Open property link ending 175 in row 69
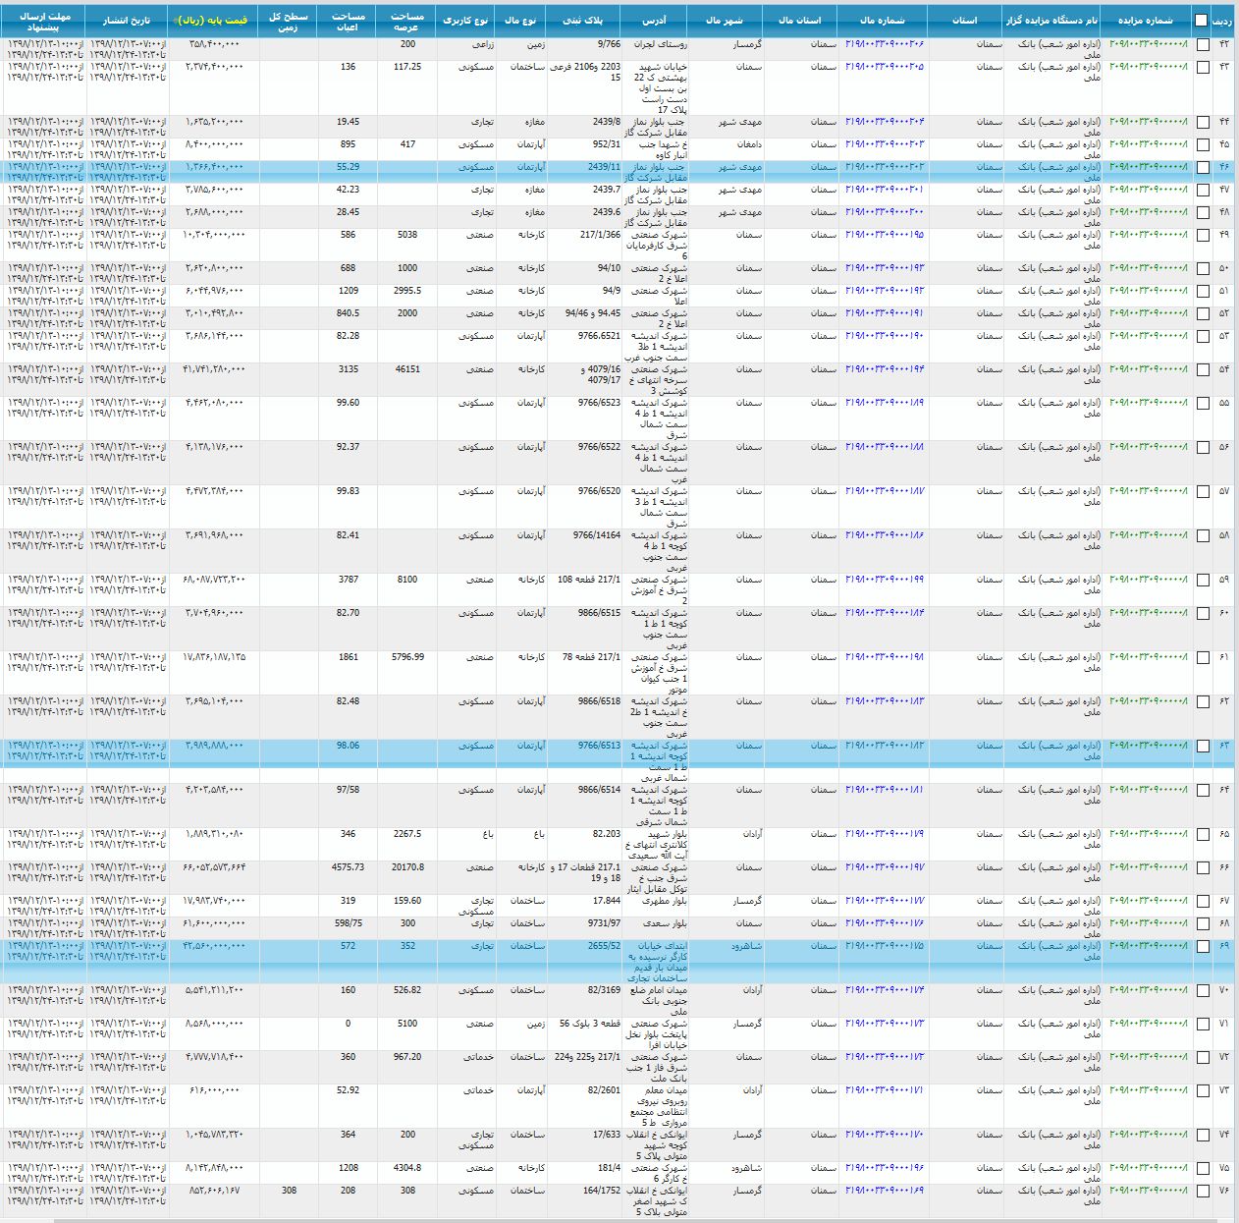The image size is (1239, 1223). tap(885, 946)
